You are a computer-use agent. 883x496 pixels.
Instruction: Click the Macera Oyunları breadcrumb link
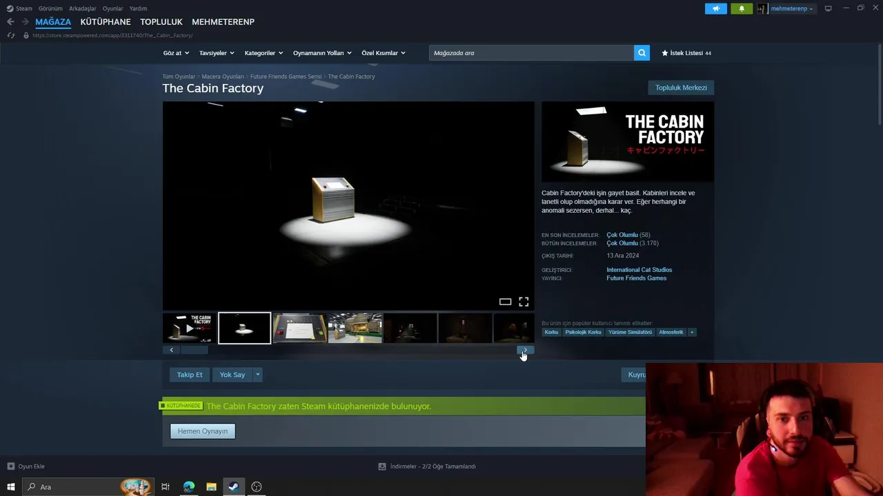223,76
